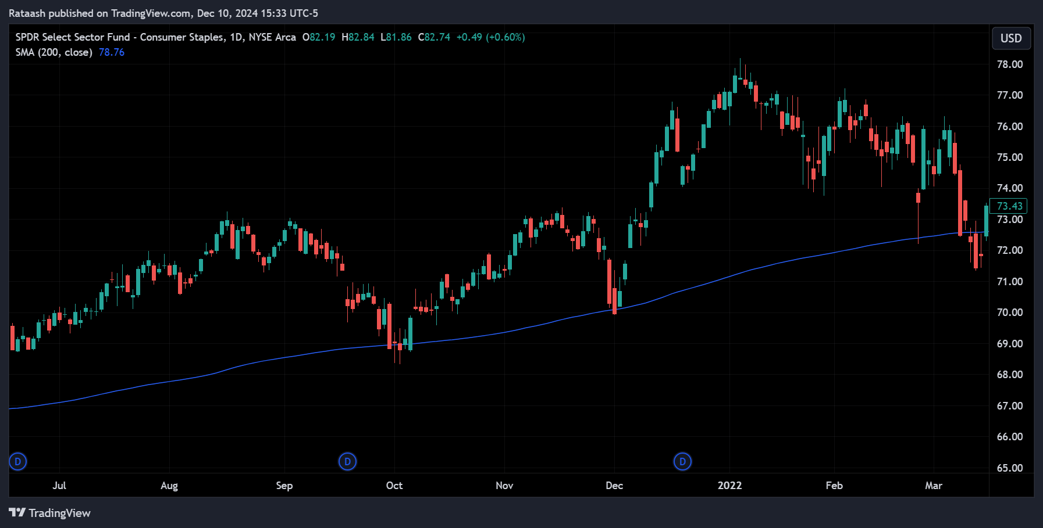Viewport: 1043px width, 528px height.
Task: Click the SMA value 78.76
Action: pos(112,52)
